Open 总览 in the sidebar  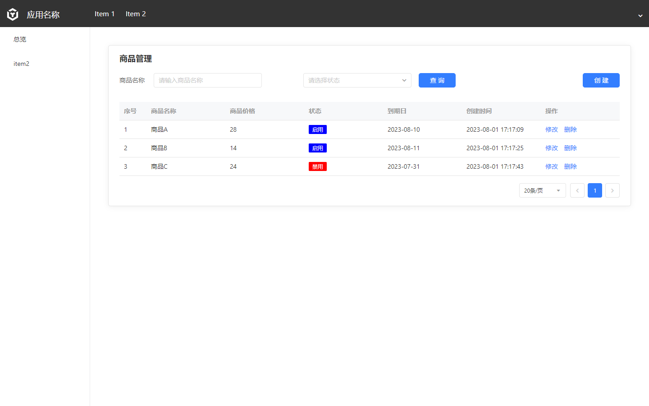[20, 39]
